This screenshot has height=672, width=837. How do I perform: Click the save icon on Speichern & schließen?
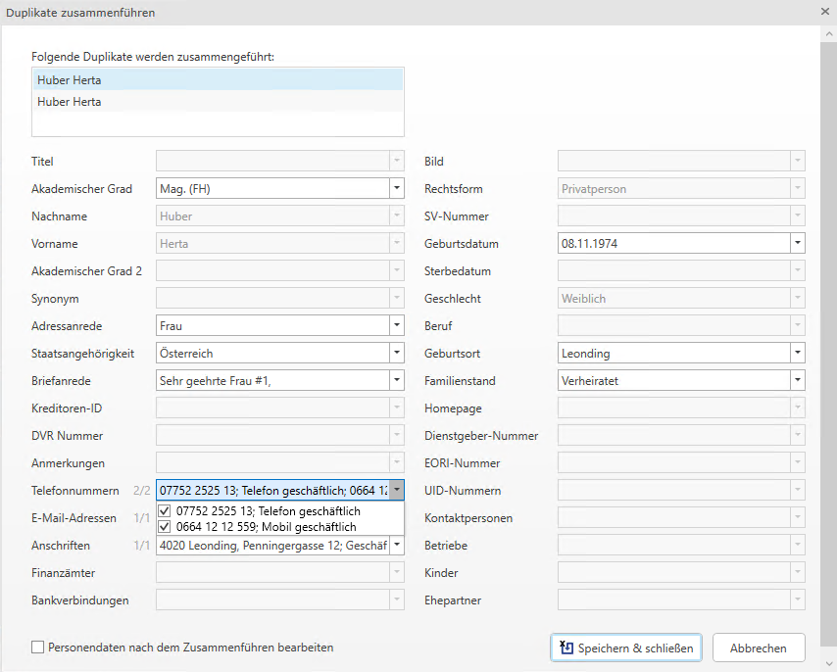[566, 648]
